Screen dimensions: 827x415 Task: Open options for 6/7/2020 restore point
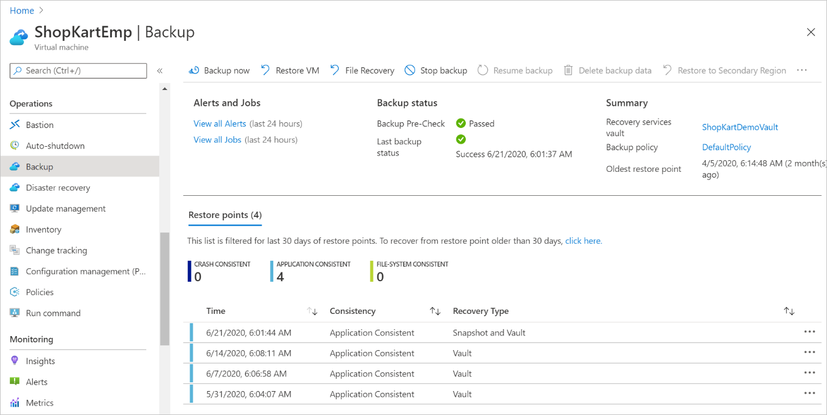pos(809,372)
